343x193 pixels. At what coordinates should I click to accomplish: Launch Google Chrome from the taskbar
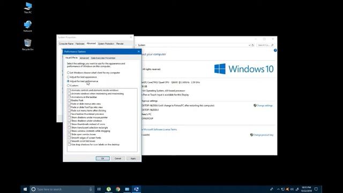tap(118, 189)
